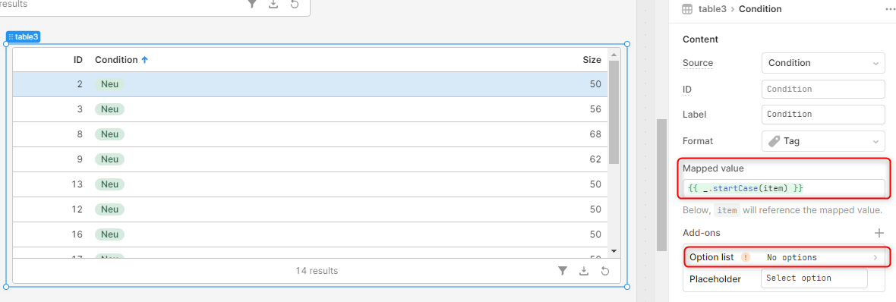Open the Format dropdown set to Tag
The image size is (896, 302).
click(823, 141)
